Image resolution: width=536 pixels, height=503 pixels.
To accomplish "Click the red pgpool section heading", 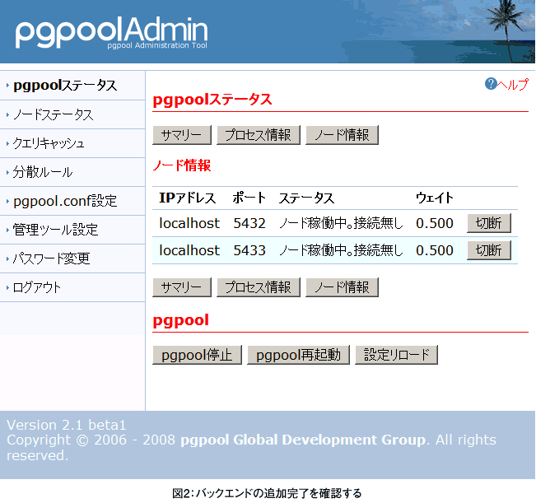I will tap(180, 321).
